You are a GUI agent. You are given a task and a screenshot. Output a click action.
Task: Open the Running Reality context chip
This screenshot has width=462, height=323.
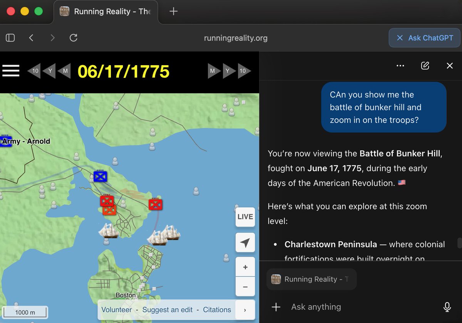311,279
